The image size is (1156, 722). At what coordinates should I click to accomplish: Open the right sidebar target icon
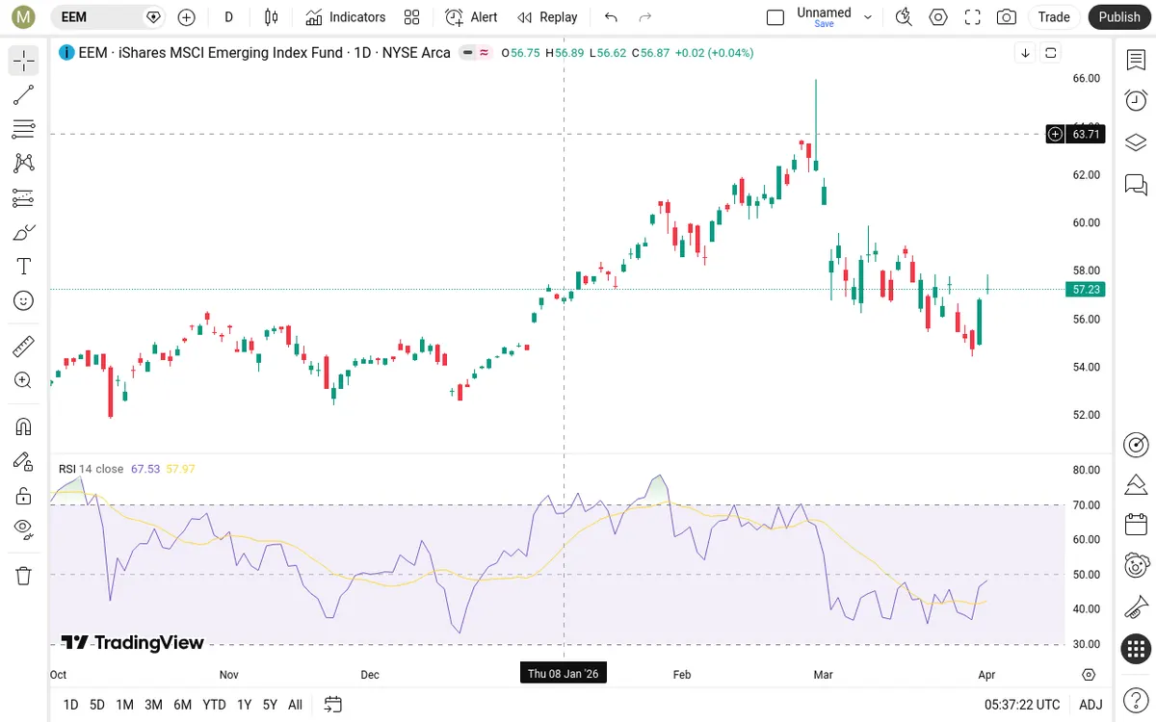click(1136, 444)
